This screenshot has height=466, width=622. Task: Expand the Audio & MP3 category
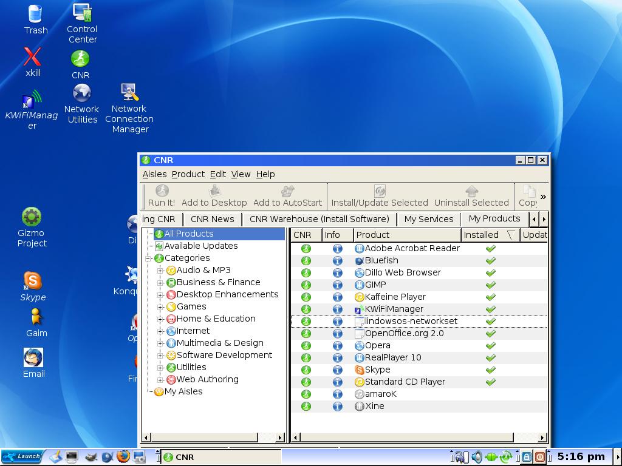pos(160,270)
